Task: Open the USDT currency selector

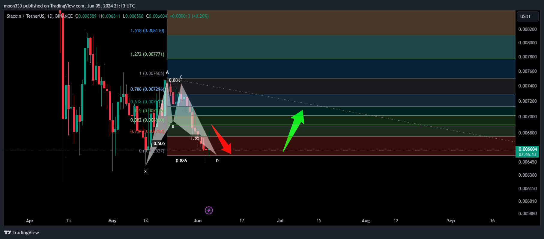Action: [528, 16]
